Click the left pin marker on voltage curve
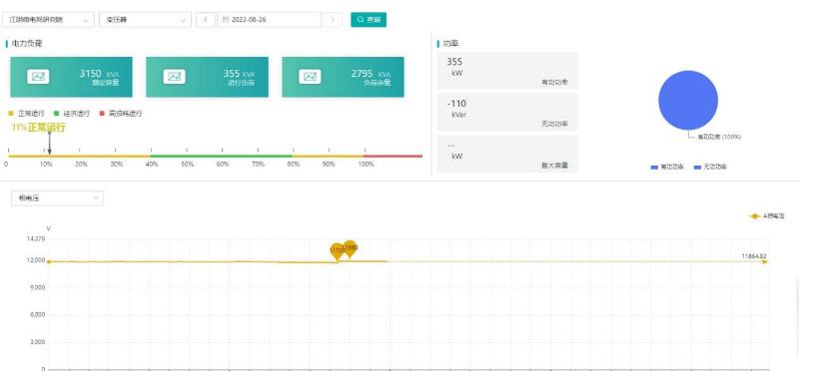818x372 pixels. (x=337, y=251)
